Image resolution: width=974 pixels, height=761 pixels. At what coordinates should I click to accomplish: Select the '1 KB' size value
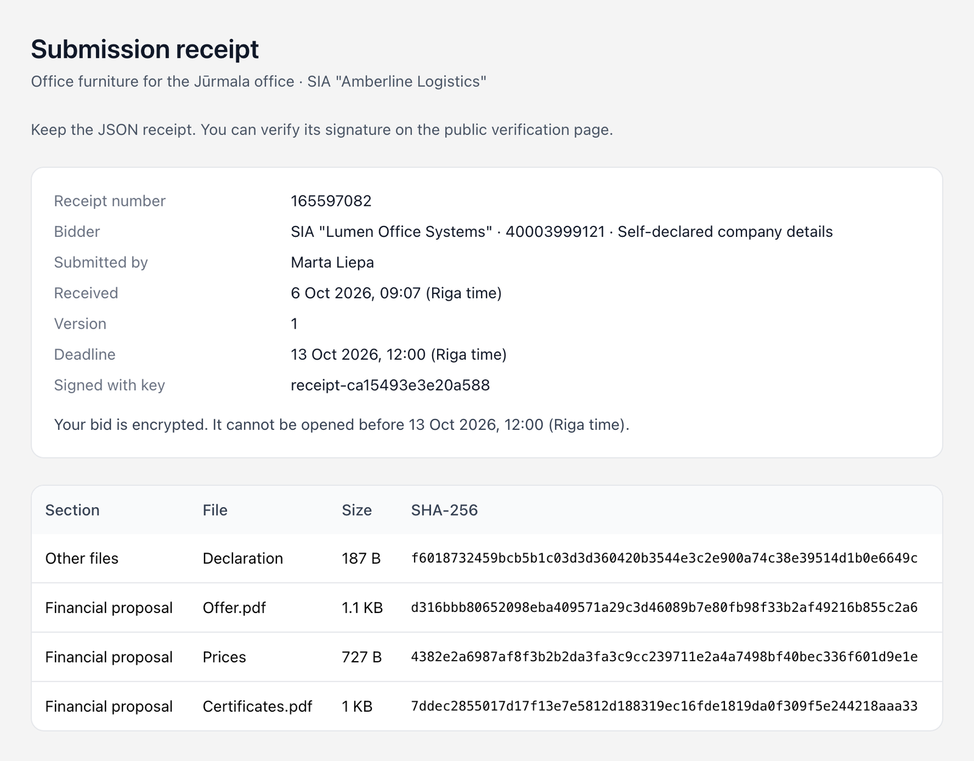[357, 707]
